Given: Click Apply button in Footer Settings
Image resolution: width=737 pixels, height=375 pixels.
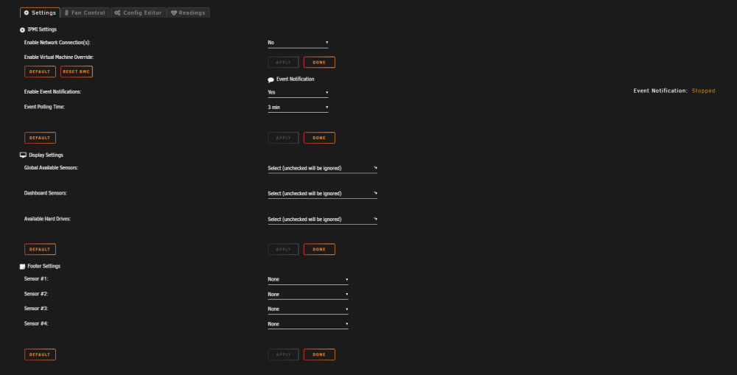Looking at the screenshot, I should (284, 354).
